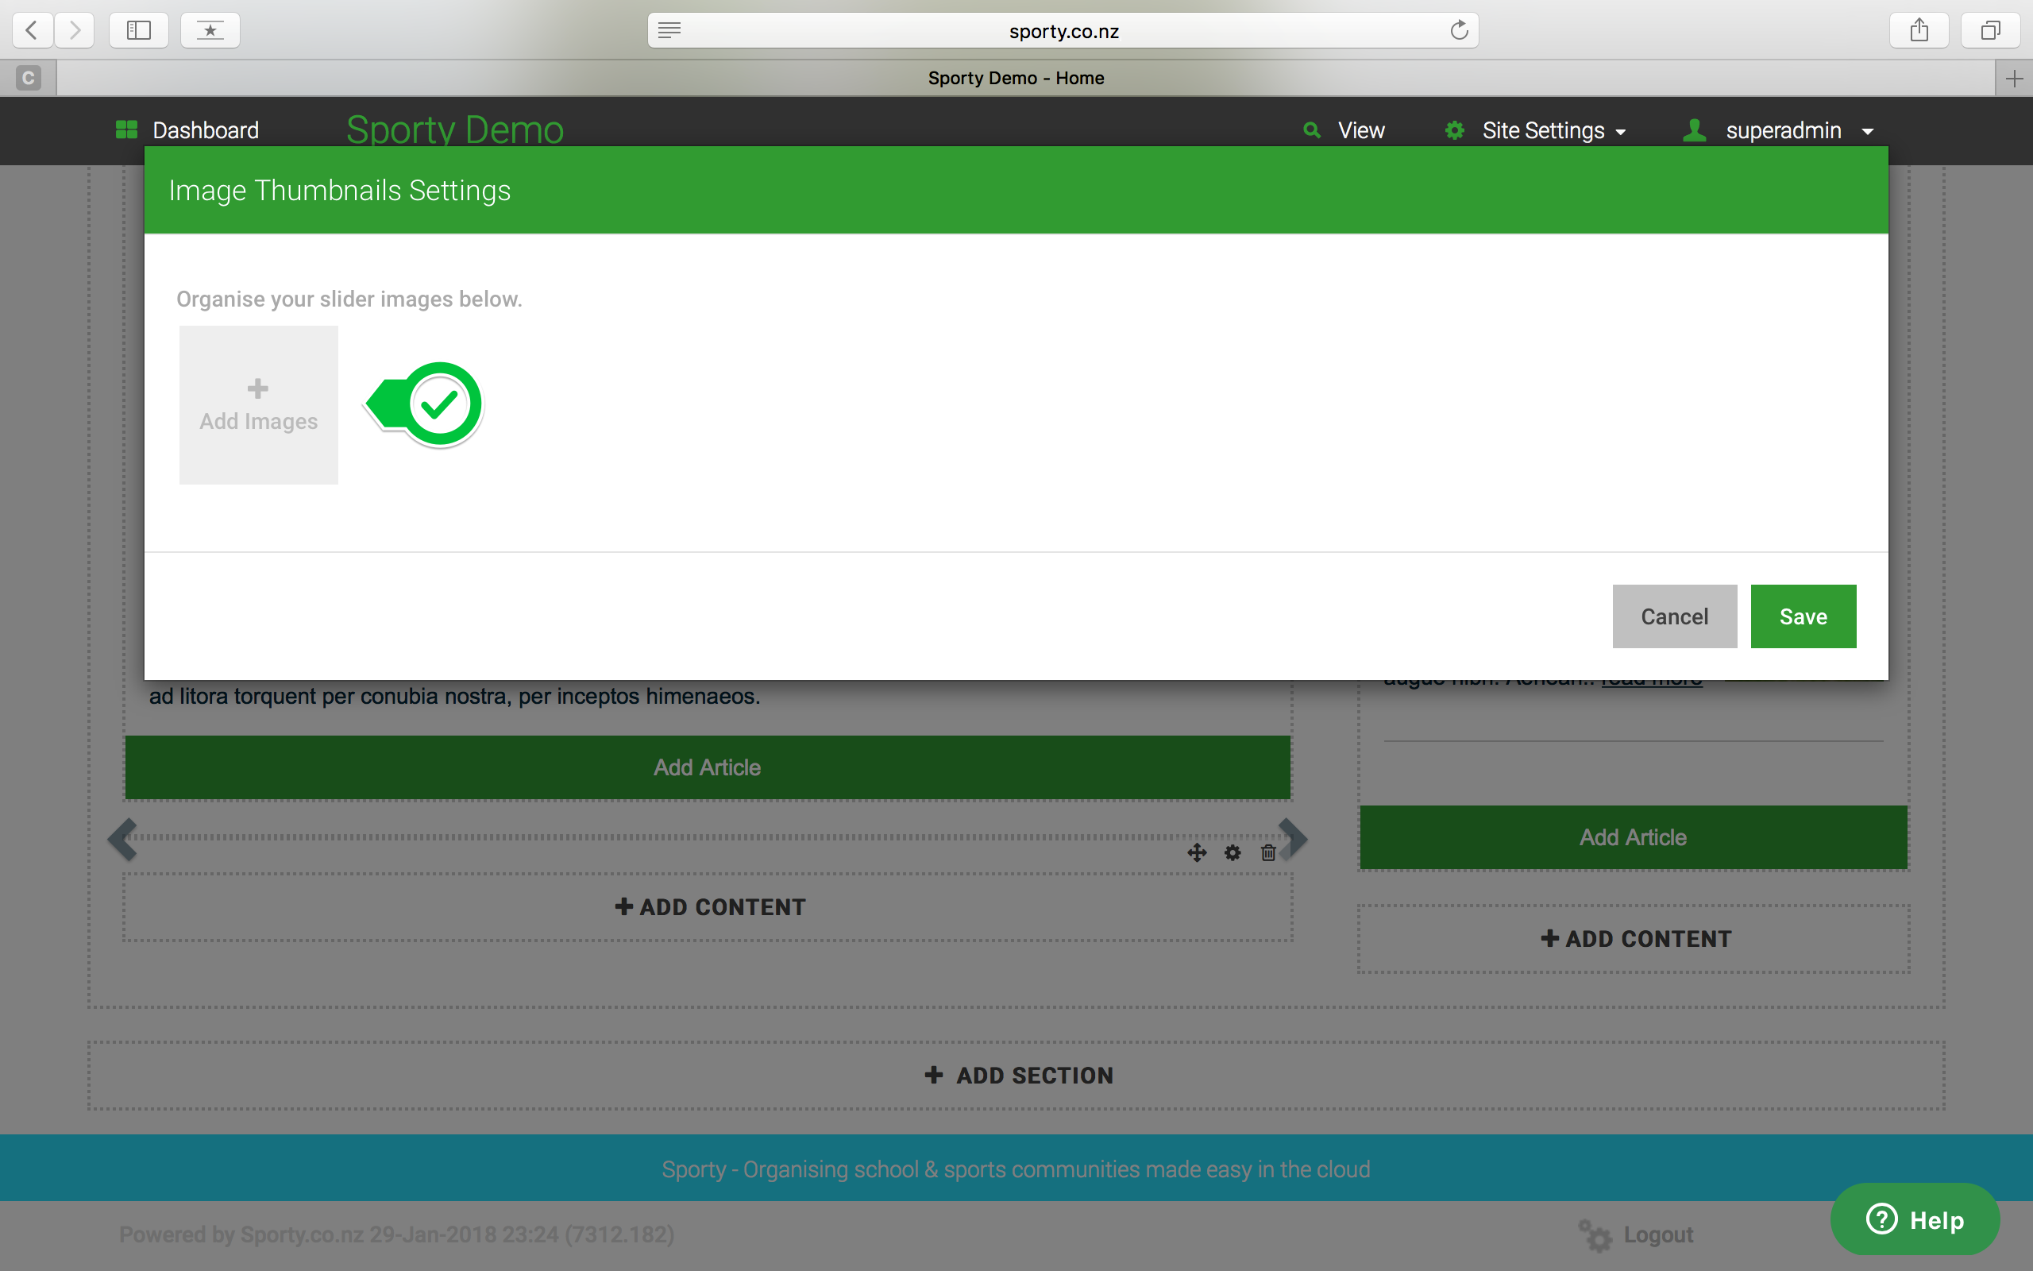Click the Image Thumbnails Settings dialog title

[339, 190]
